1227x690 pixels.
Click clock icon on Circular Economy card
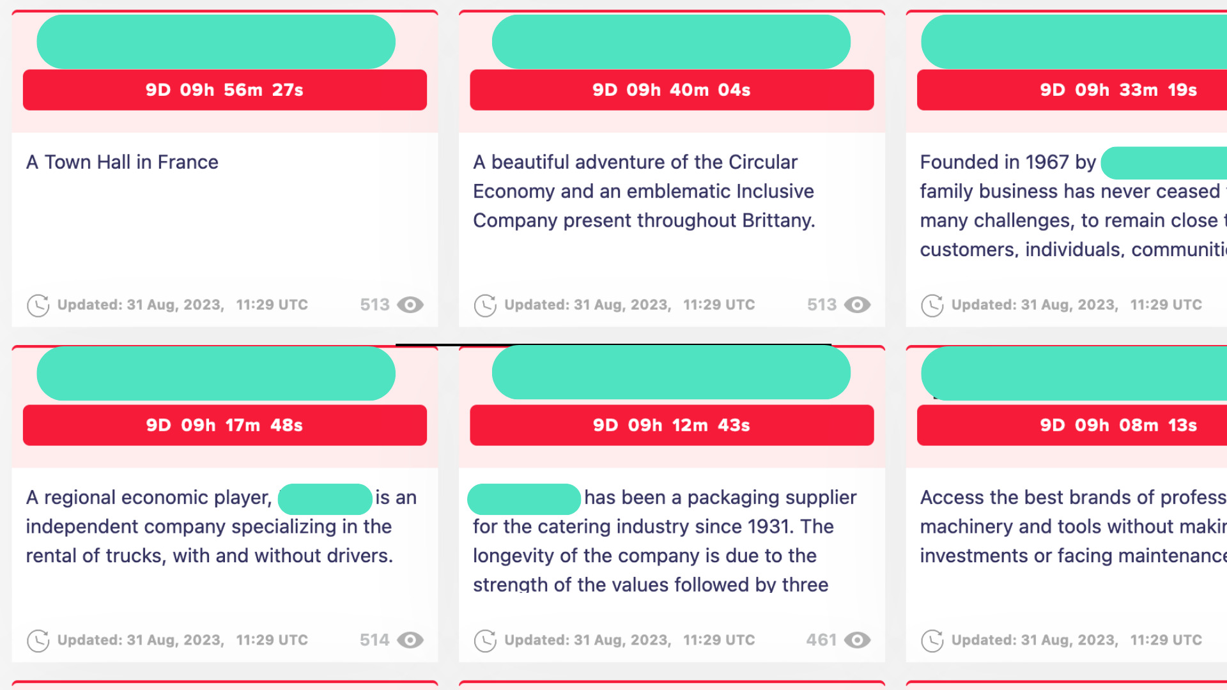pos(485,305)
